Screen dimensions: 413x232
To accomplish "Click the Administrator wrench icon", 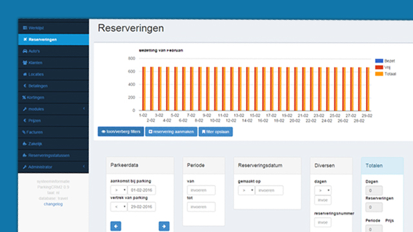I will pos(25,167).
